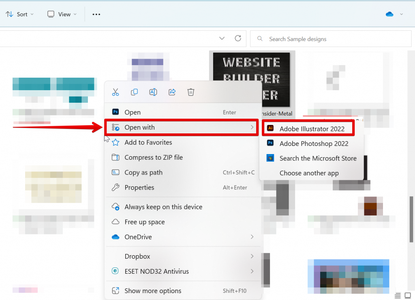Click the Delete trash icon

(x=190, y=92)
